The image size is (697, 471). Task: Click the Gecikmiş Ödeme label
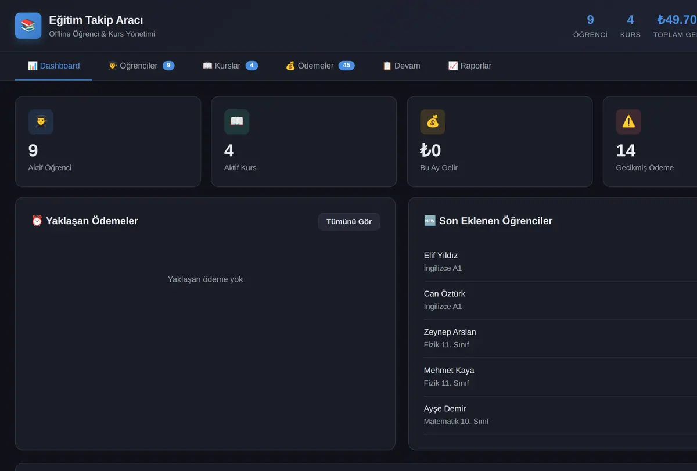645,168
